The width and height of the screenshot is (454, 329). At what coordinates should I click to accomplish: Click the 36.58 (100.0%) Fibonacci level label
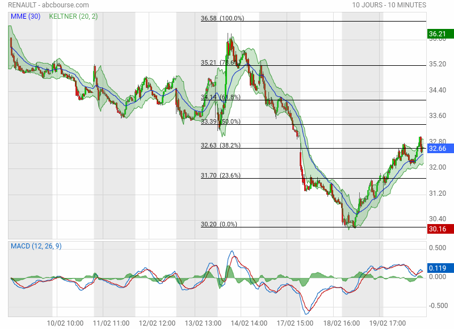222,18
